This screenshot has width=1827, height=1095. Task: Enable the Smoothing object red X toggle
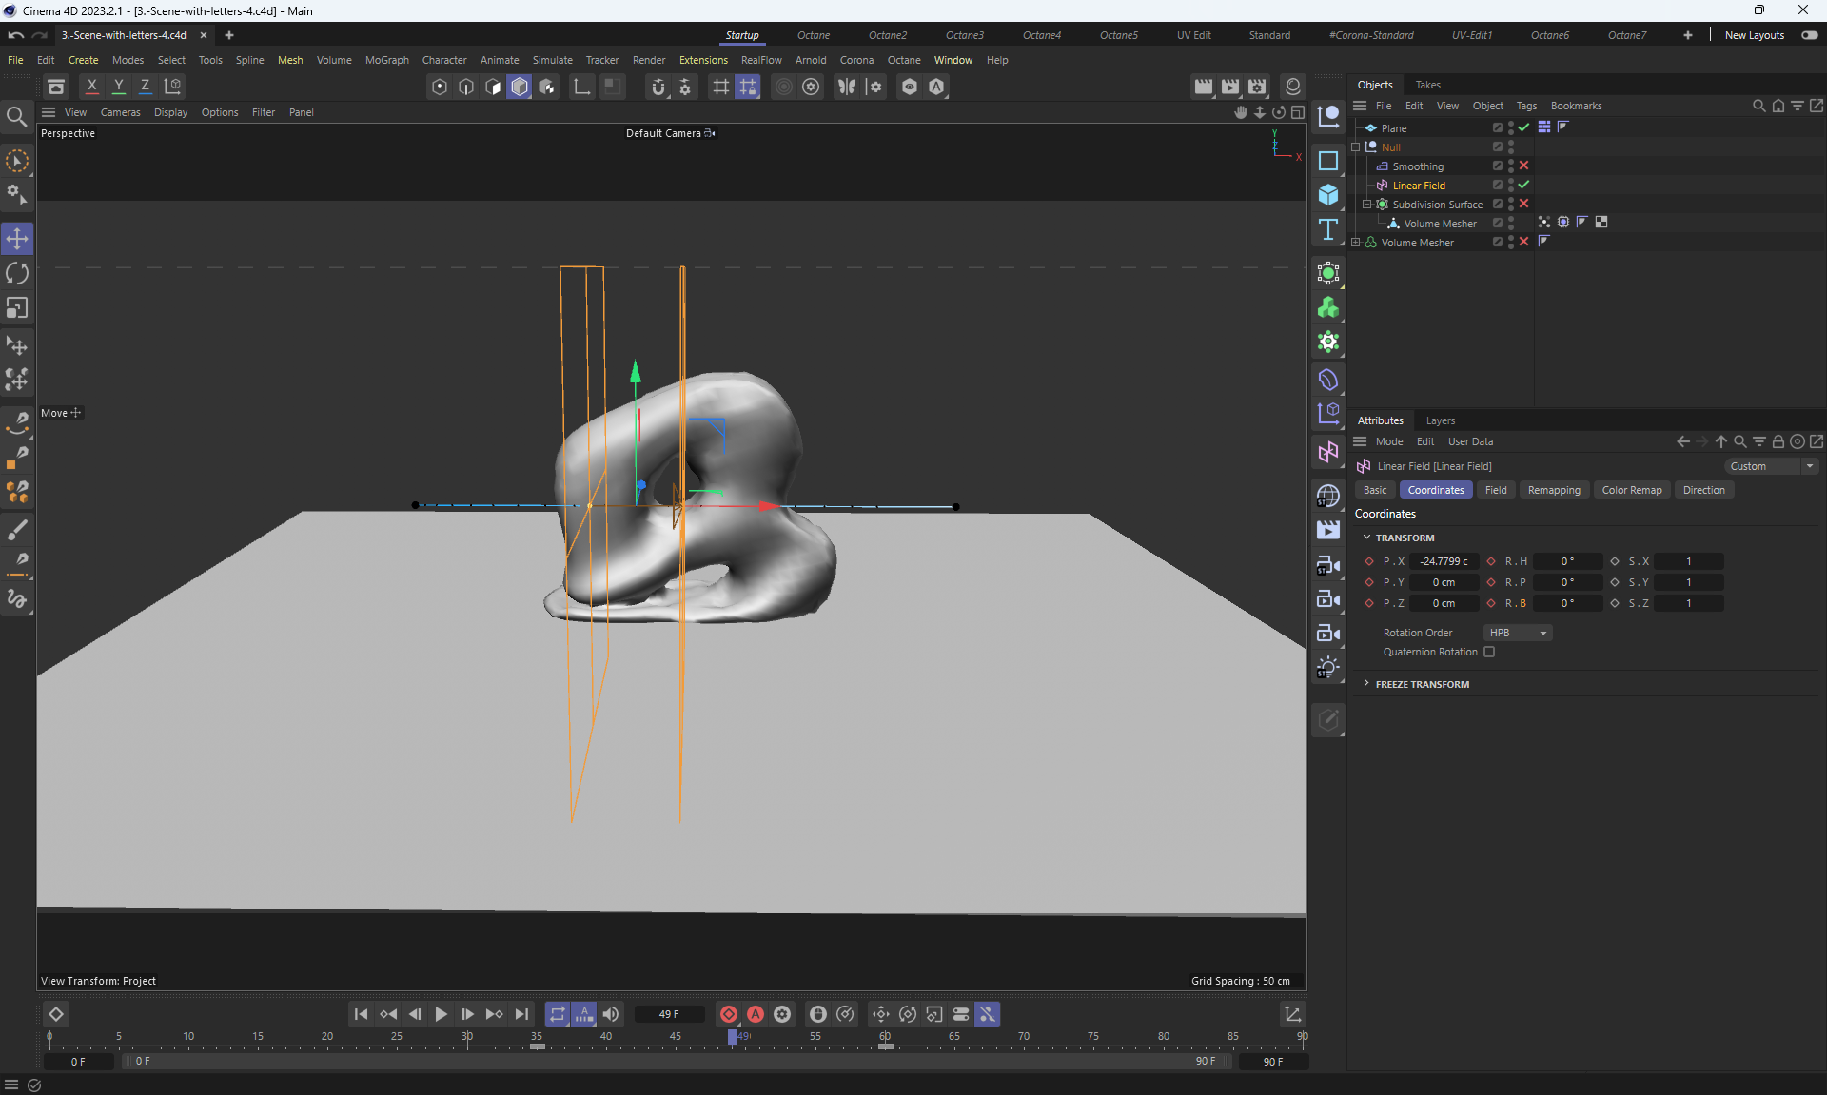(1524, 166)
